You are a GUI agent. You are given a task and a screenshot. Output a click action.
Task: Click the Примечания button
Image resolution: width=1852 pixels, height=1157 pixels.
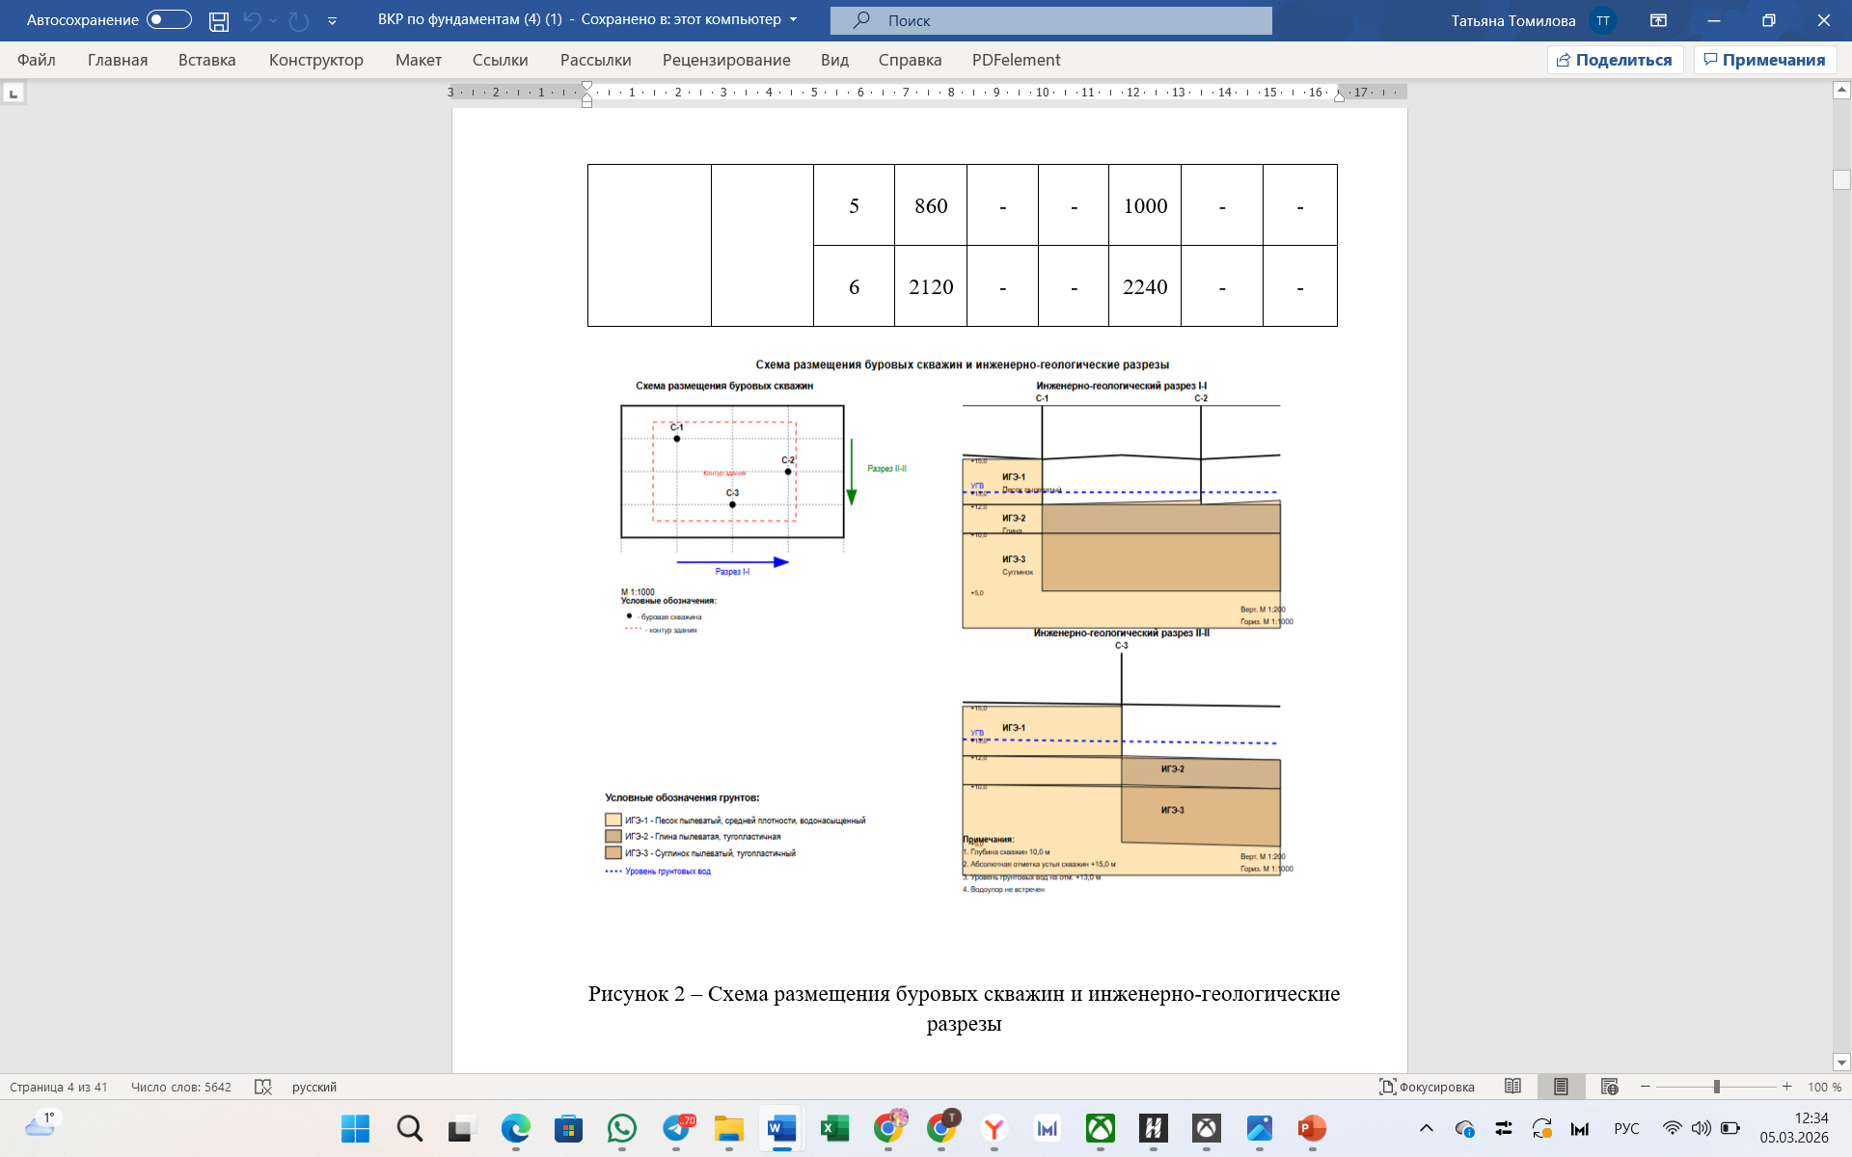pos(1764,60)
